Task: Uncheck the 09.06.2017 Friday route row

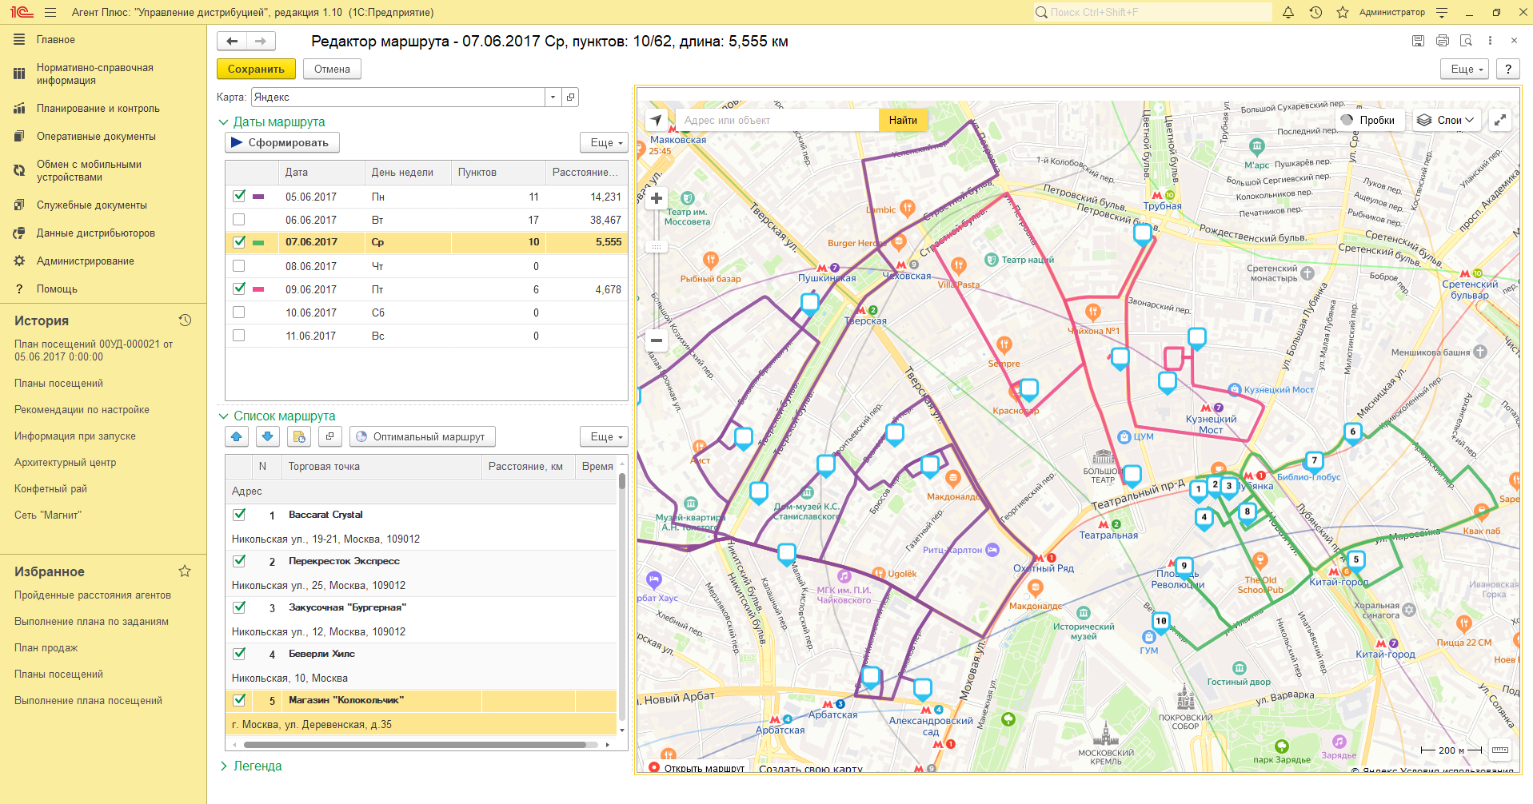Action: pos(239,289)
